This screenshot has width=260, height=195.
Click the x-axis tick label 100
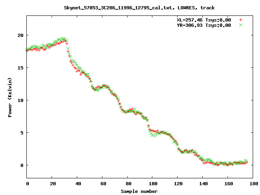tap(153, 184)
